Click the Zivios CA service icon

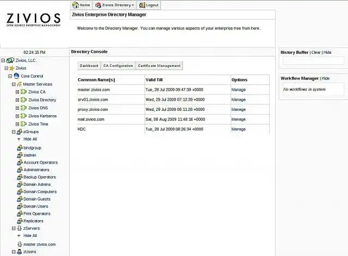coord(23,92)
